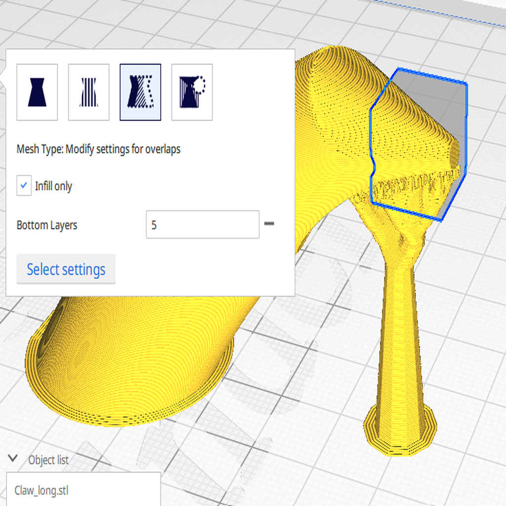Collapse the Object list panel
506x506 pixels.
tap(13, 458)
